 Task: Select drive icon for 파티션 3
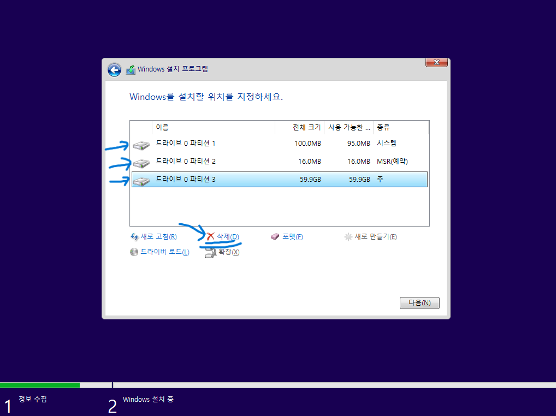pyautogui.click(x=141, y=181)
